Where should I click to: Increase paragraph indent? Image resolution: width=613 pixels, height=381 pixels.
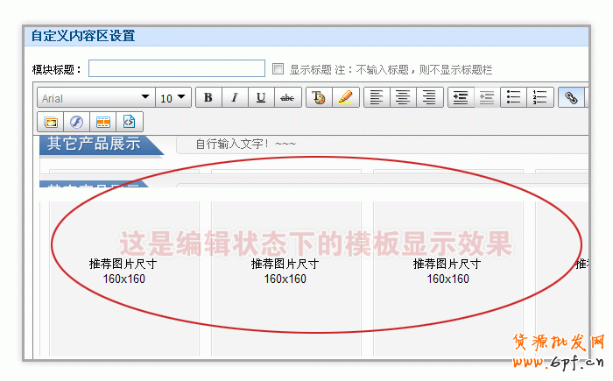pos(460,98)
